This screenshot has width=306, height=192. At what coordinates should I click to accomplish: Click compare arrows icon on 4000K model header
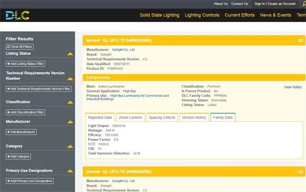coord(300,171)
